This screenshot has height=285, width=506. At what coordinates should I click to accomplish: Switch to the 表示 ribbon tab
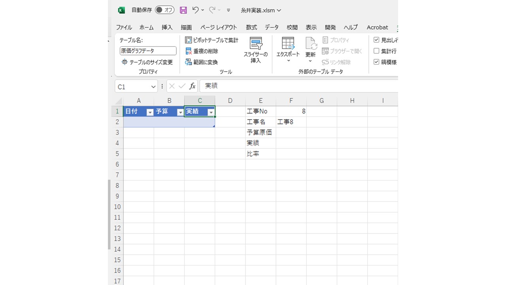click(311, 27)
